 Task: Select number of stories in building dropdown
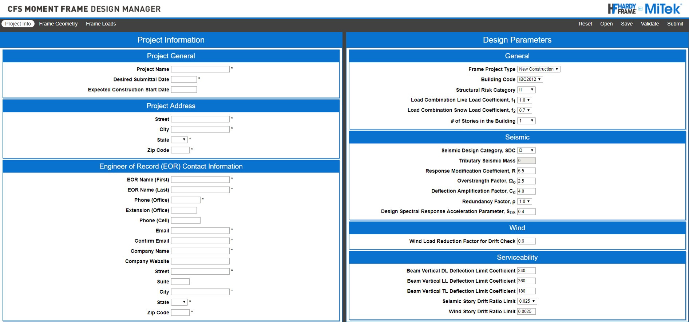pos(526,121)
